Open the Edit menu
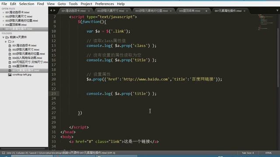The height and width of the screenshot is (157, 280). 13,4
